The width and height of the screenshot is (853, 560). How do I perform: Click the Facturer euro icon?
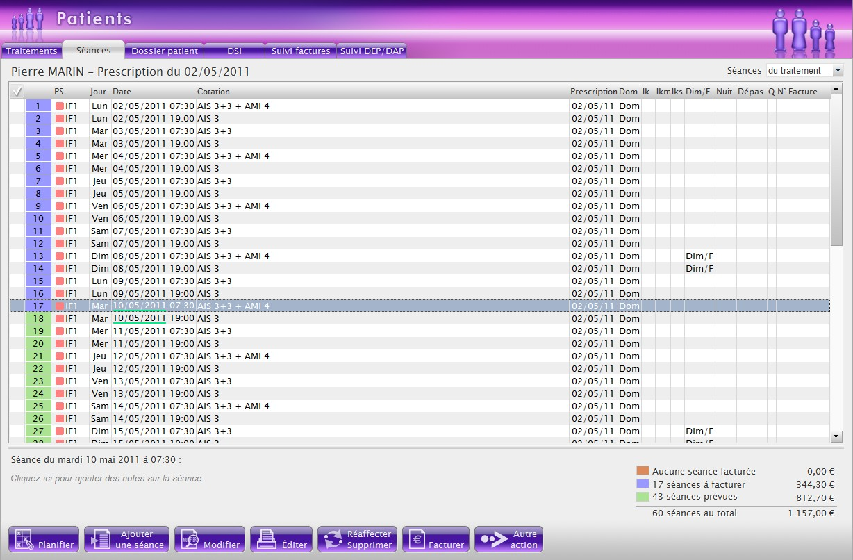tap(416, 540)
